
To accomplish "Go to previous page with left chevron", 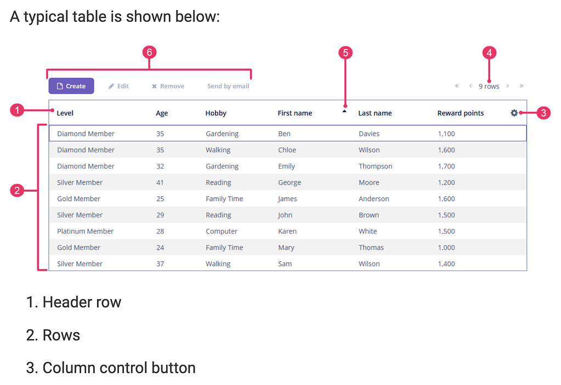I will tap(470, 86).
